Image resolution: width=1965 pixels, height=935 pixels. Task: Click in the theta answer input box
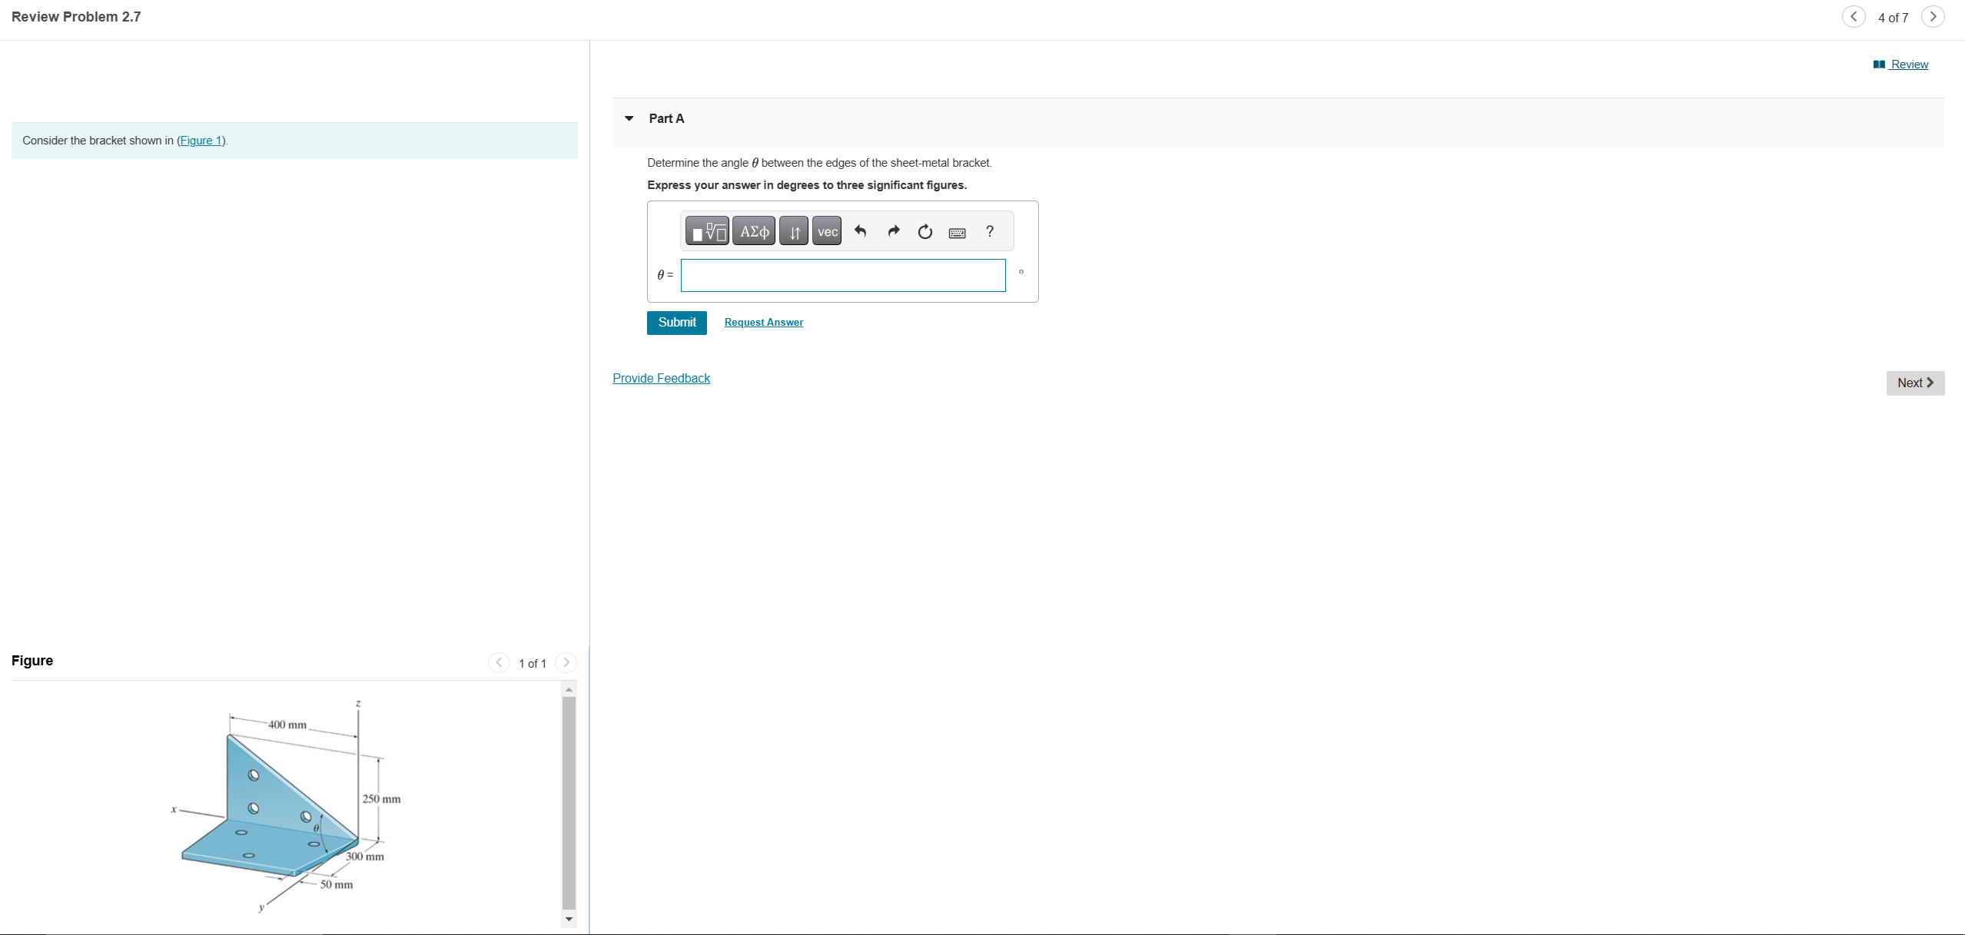[x=842, y=275]
